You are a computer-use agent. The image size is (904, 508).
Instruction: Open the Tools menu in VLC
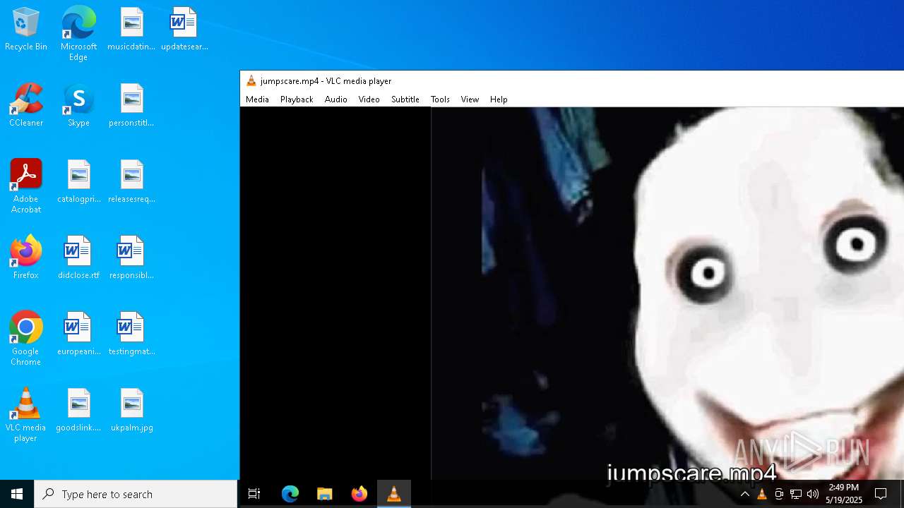(440, 99)
